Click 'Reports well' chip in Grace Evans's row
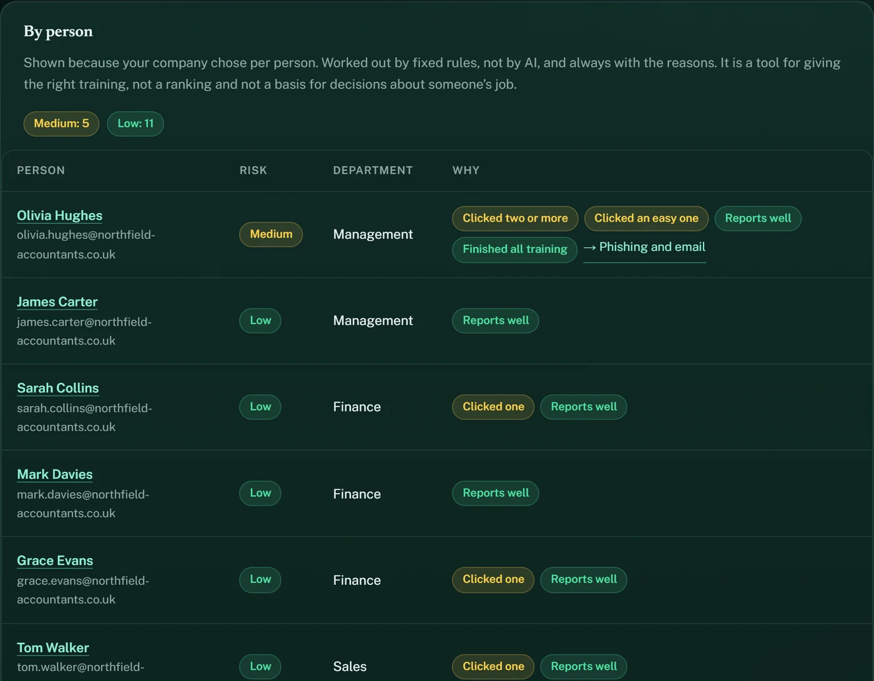This screenshot has width=874, height=681. (584, 579)
